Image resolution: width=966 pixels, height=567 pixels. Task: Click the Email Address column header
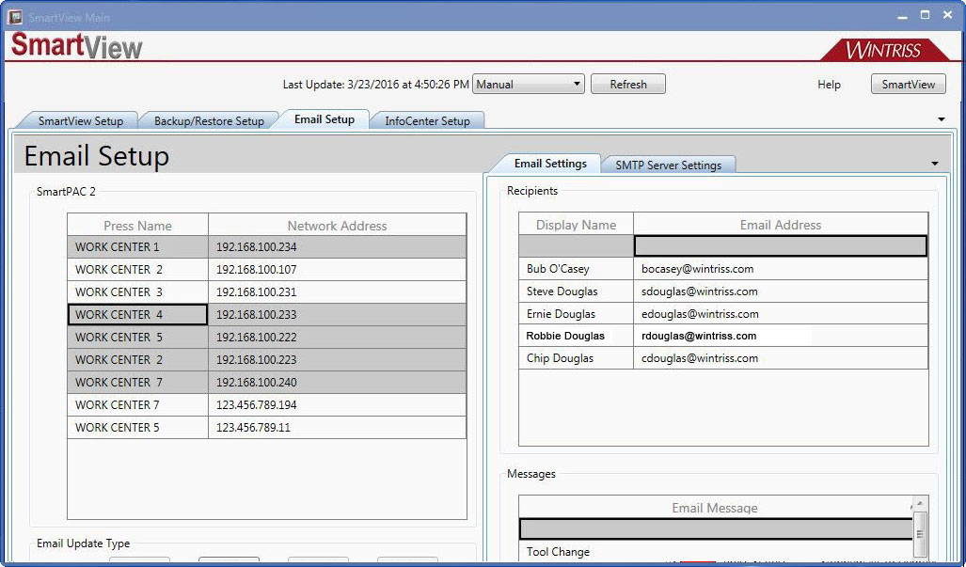[x=781, y=225]
